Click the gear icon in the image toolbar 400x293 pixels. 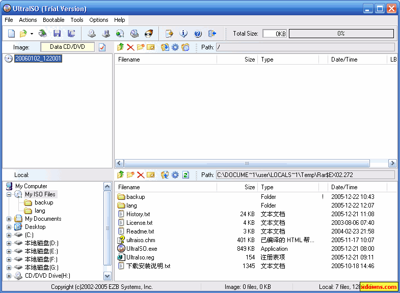[x=175, y=47]
